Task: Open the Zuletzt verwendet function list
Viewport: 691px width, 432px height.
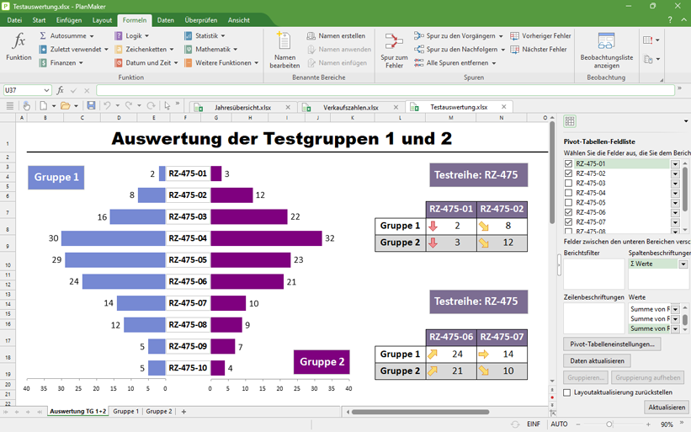Action: pos(73,50)
